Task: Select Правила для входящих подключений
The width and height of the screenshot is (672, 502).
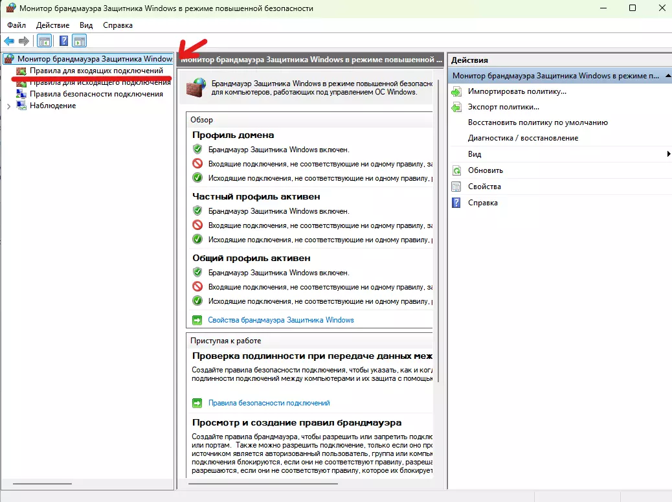Action: pos(96,71)
